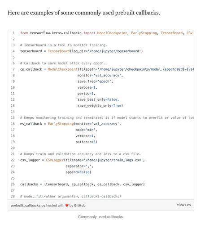Viewport: 218px width, 225px height.
Task: Click EarlyStopping call on line 16
Action: pyautogui.click(x=61, y=124)
